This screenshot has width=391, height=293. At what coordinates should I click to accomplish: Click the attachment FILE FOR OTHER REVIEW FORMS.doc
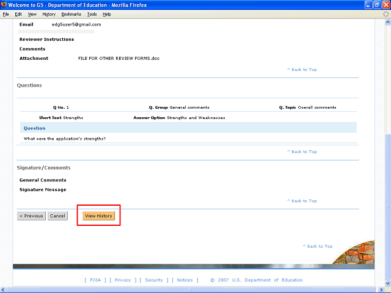pyautogui.click(x=119, y=59)
